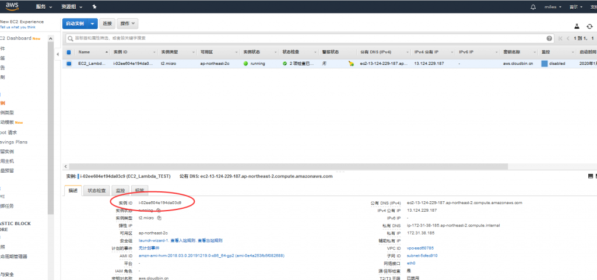
Task: Refresh the instance list
Action: (589, 26)
